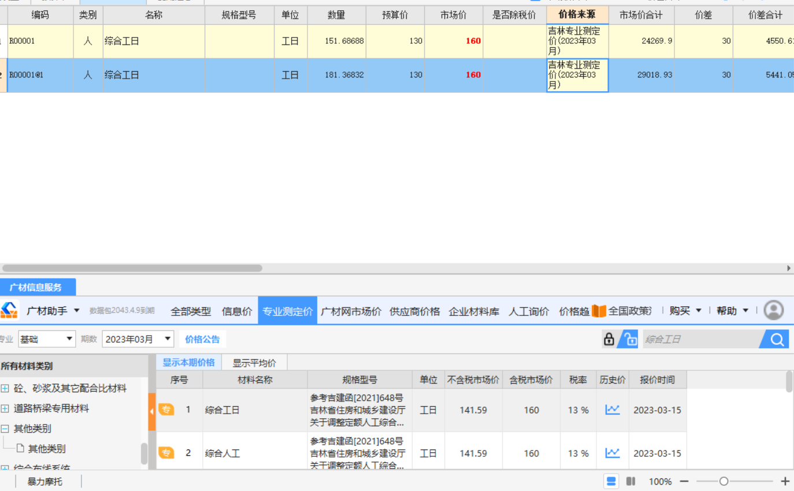Switch to 显示平均价 view
The width and height of the screenshot is (794, 491).
point(254,363)
